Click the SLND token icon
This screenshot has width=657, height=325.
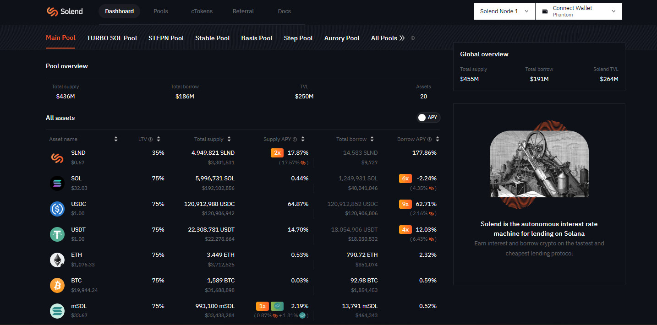tap(57, 157)
